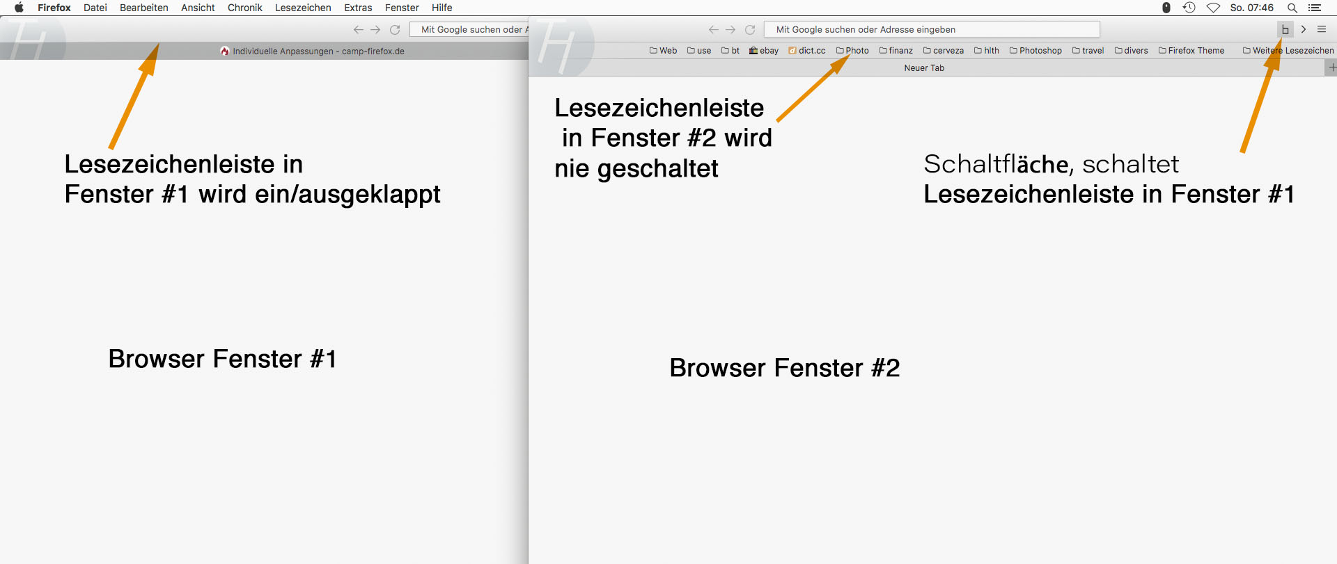Click the address bar in window #2
Screen dimensions: 1337x564
[931, 29]
